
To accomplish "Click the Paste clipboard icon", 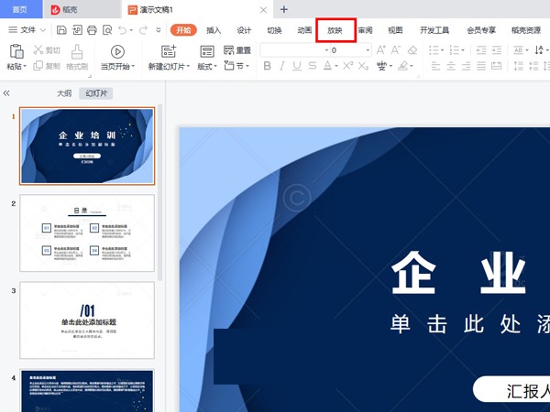I will coord(15,51).
